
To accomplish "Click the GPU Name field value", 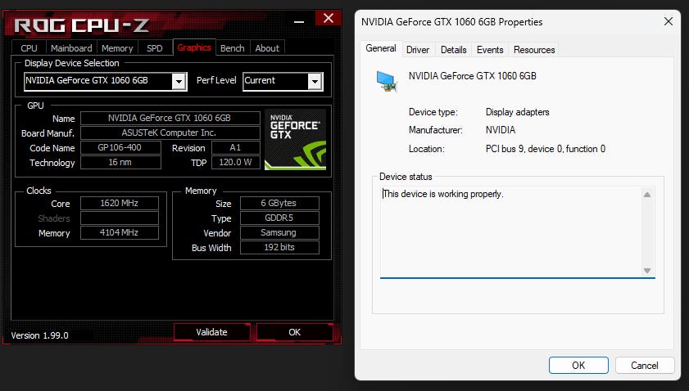I will tap(170, 118).
